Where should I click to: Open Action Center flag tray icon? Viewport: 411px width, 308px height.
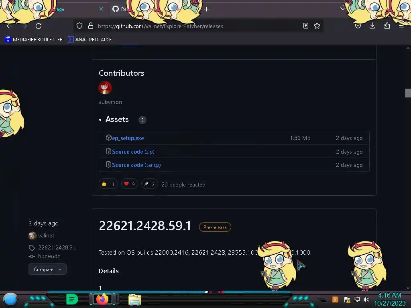click(x=347, y=299)
